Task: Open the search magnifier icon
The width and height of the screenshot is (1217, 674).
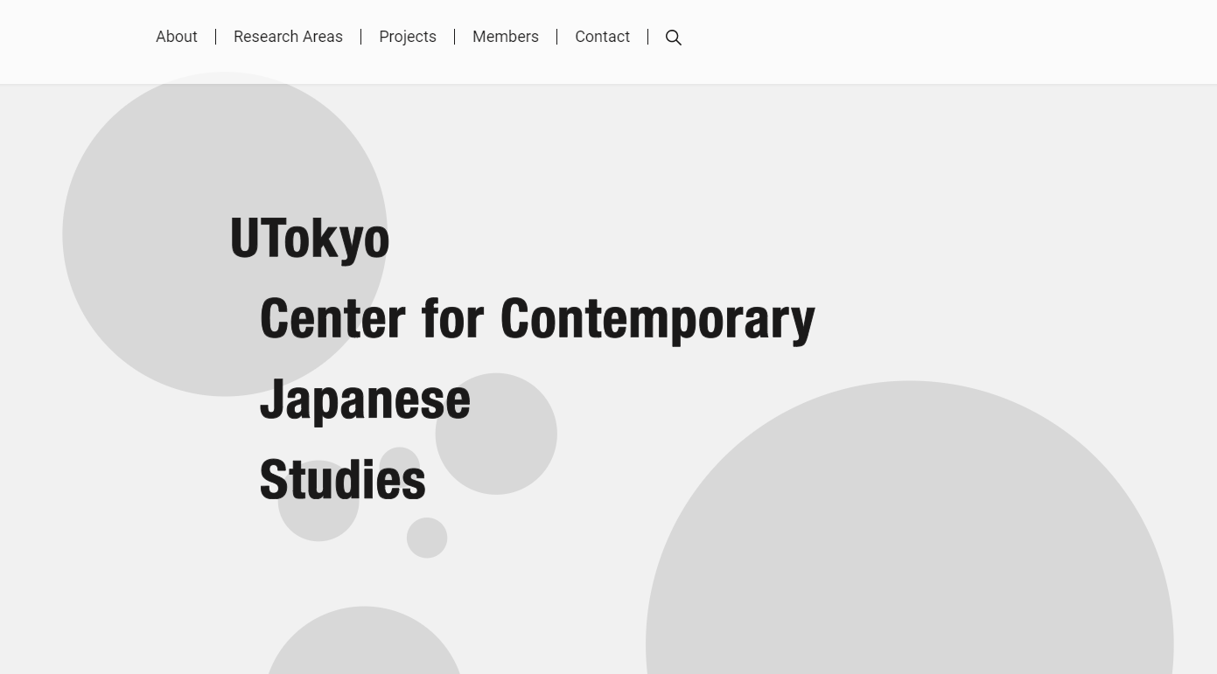Action: click(x=674, y=38)
